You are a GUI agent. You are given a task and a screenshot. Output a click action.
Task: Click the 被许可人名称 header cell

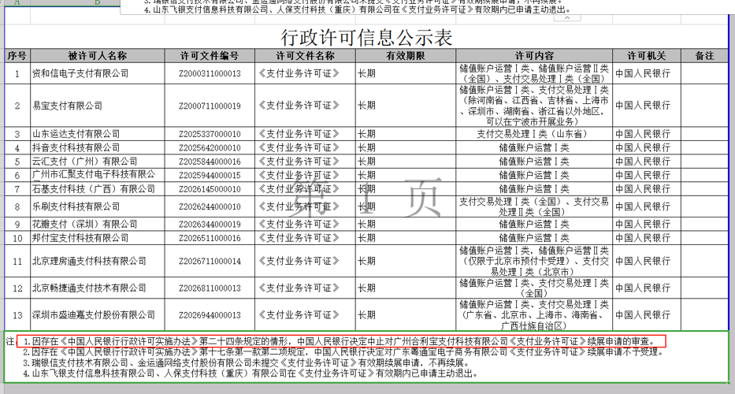click(x=98, y=56)
